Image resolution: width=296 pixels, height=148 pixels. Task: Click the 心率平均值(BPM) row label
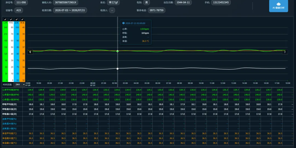[x=11, y=90]
